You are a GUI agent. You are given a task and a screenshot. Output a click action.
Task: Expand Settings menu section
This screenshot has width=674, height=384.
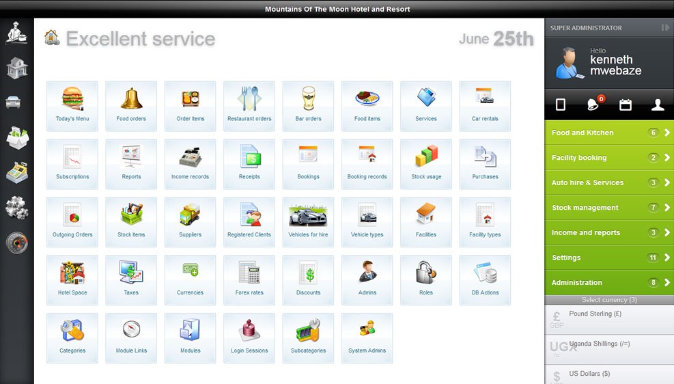coord(609,257)
